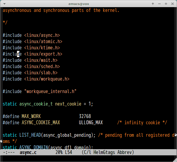Click the L54 line number indicator
Image resolution: width=177 pixels, height=162 pixels.
[69, 152]
